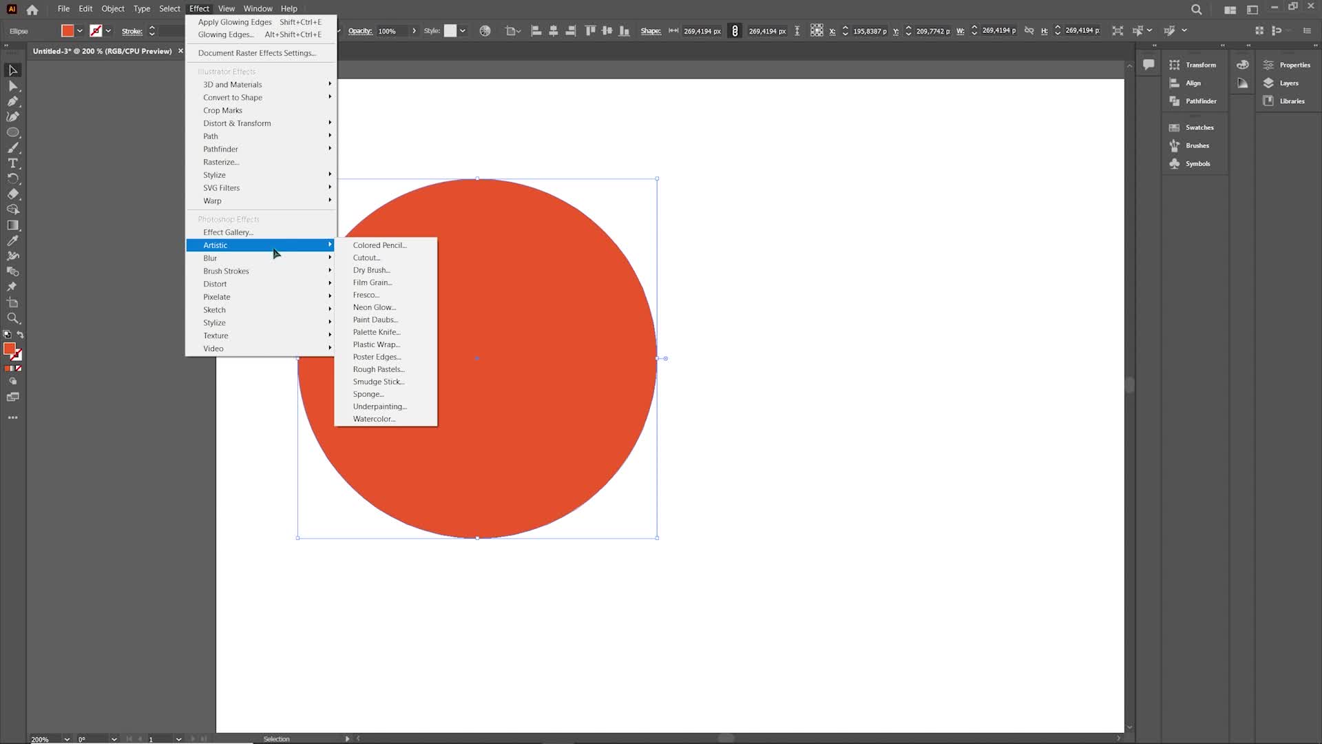Select the Gradient tool
Image resolution: width=1322 pixels, height=744 pixels.
pyautogui.click(x=12, y=225)
